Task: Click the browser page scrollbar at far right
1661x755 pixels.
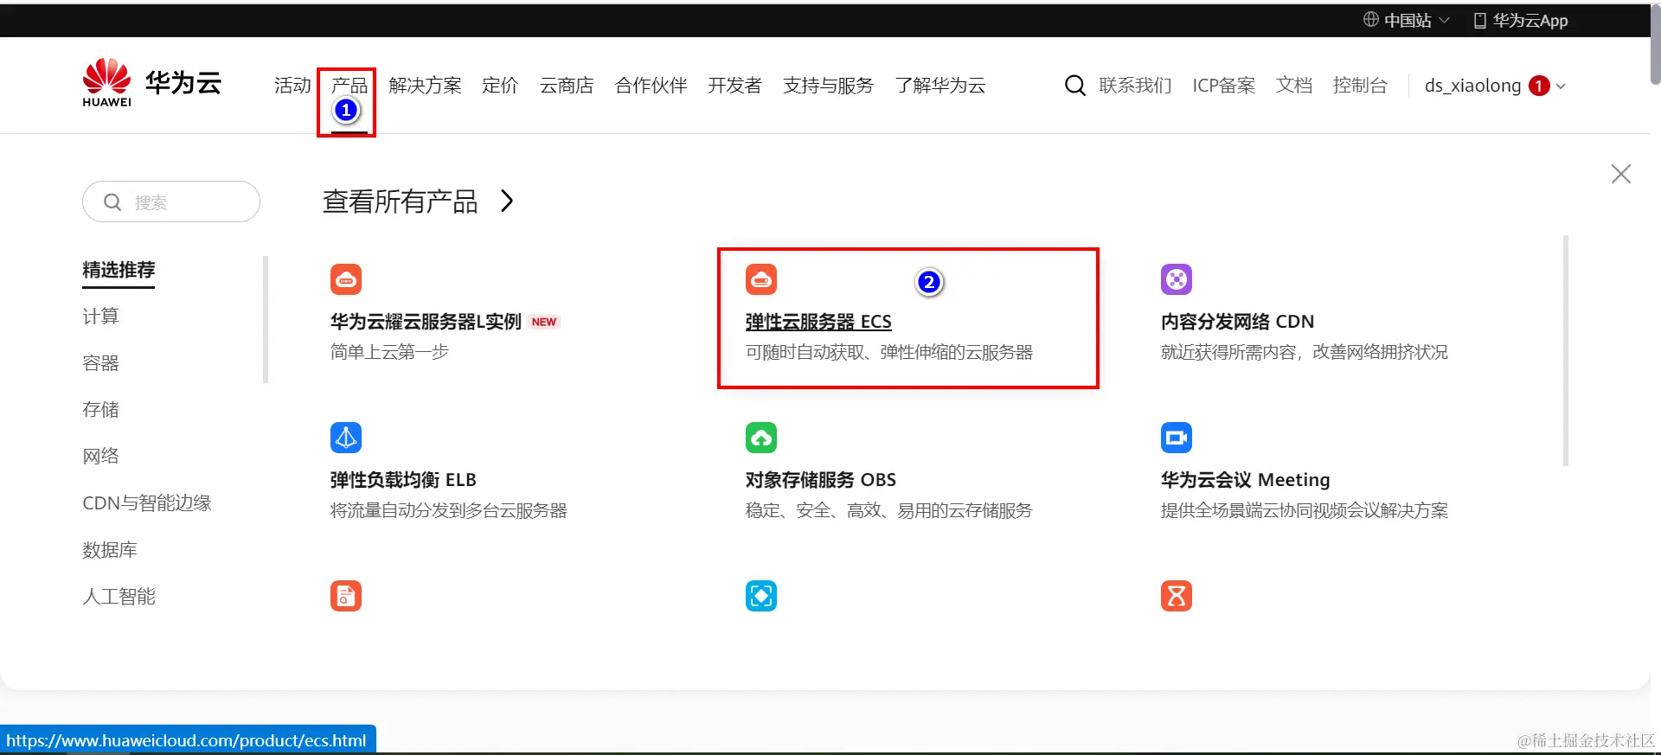Action: coord(1655,43)
